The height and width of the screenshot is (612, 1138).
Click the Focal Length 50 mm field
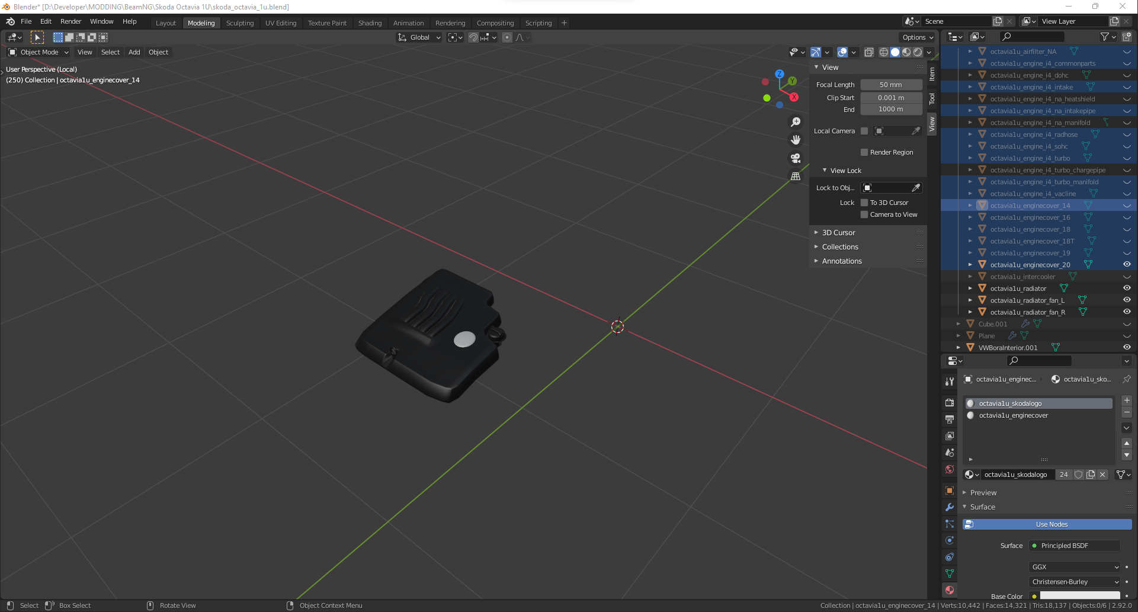pos(890,85)
